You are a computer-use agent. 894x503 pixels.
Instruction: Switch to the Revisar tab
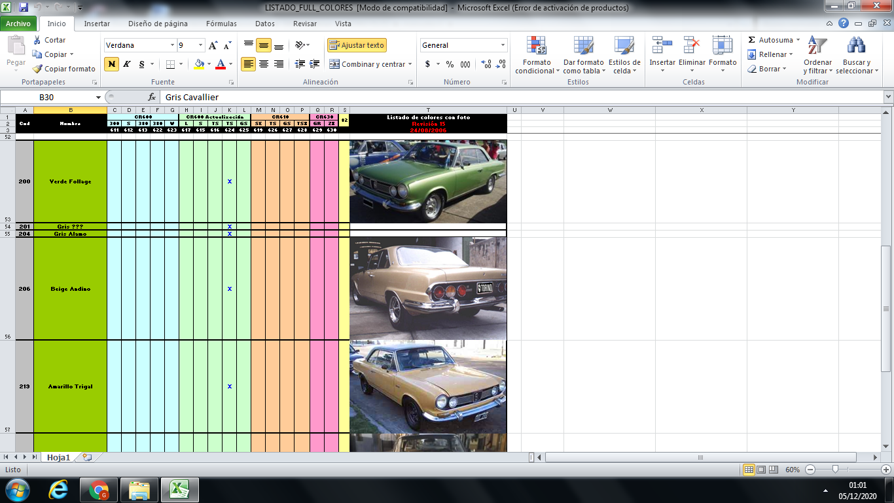click(305, 24)
